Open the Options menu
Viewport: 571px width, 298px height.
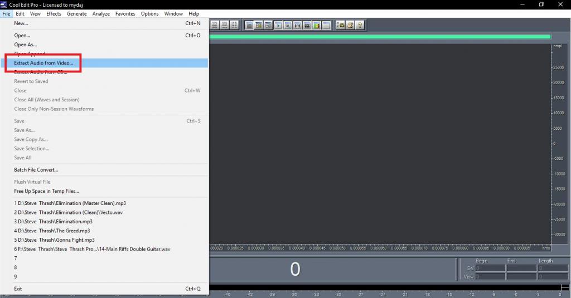[149, 14]
